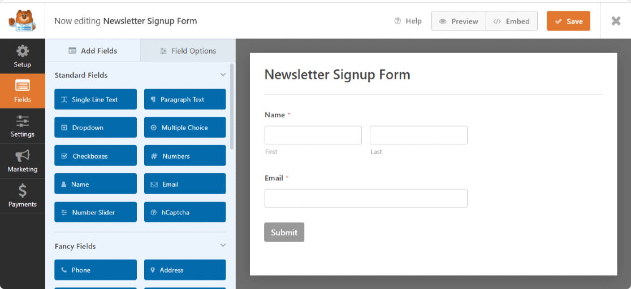631x289 pixels.
Task: Open the Settings sliders section
Action: pyautogui.click(x=23, y=126)
